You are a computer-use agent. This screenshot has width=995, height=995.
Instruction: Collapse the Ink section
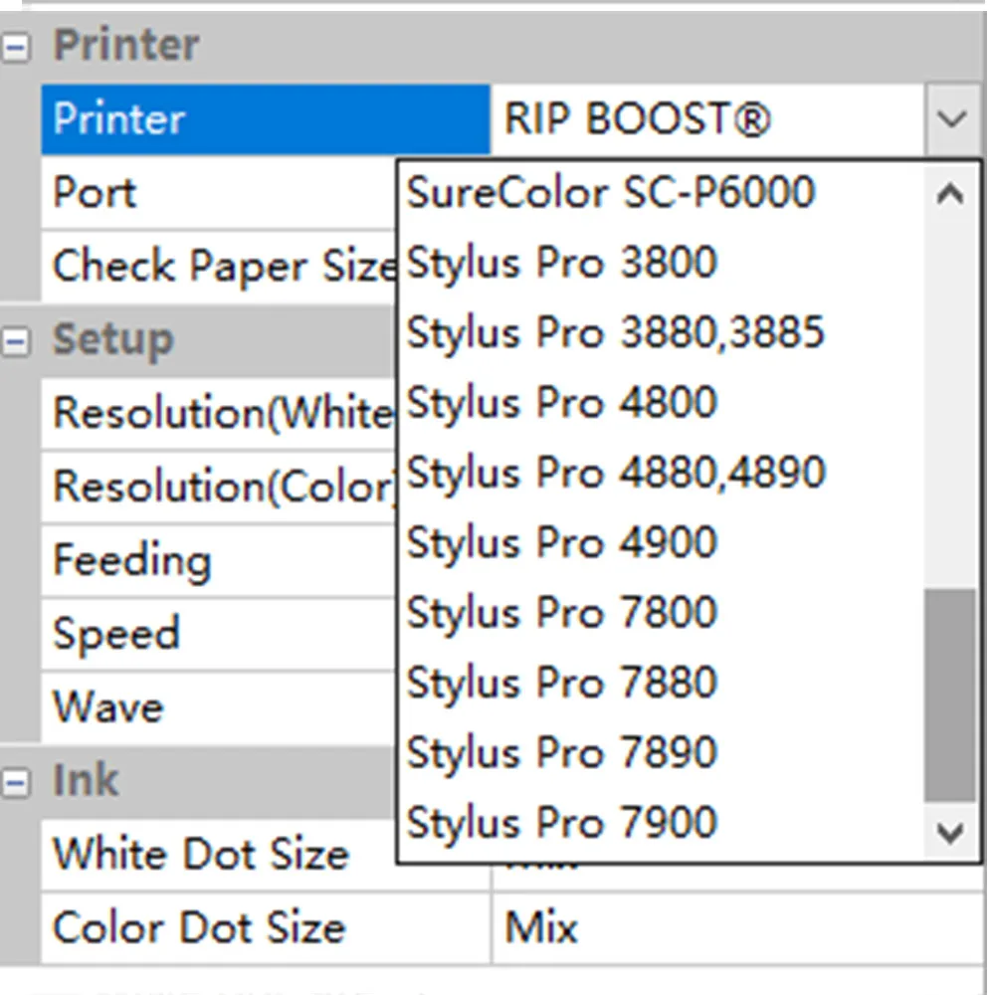(x=15, y=783)
